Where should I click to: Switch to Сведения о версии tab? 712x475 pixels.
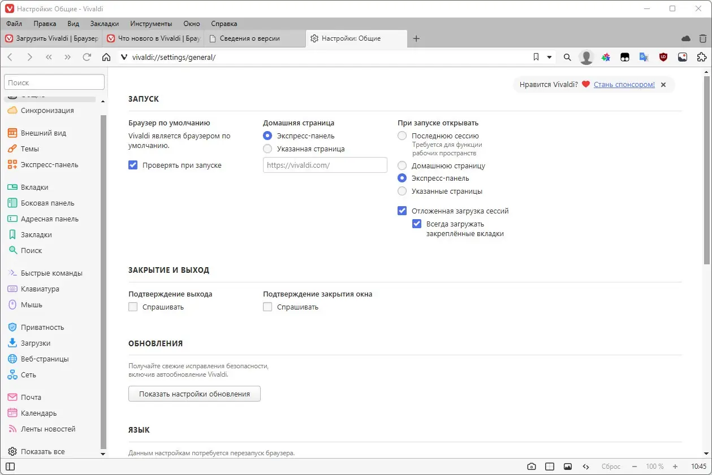pos(255,38)
